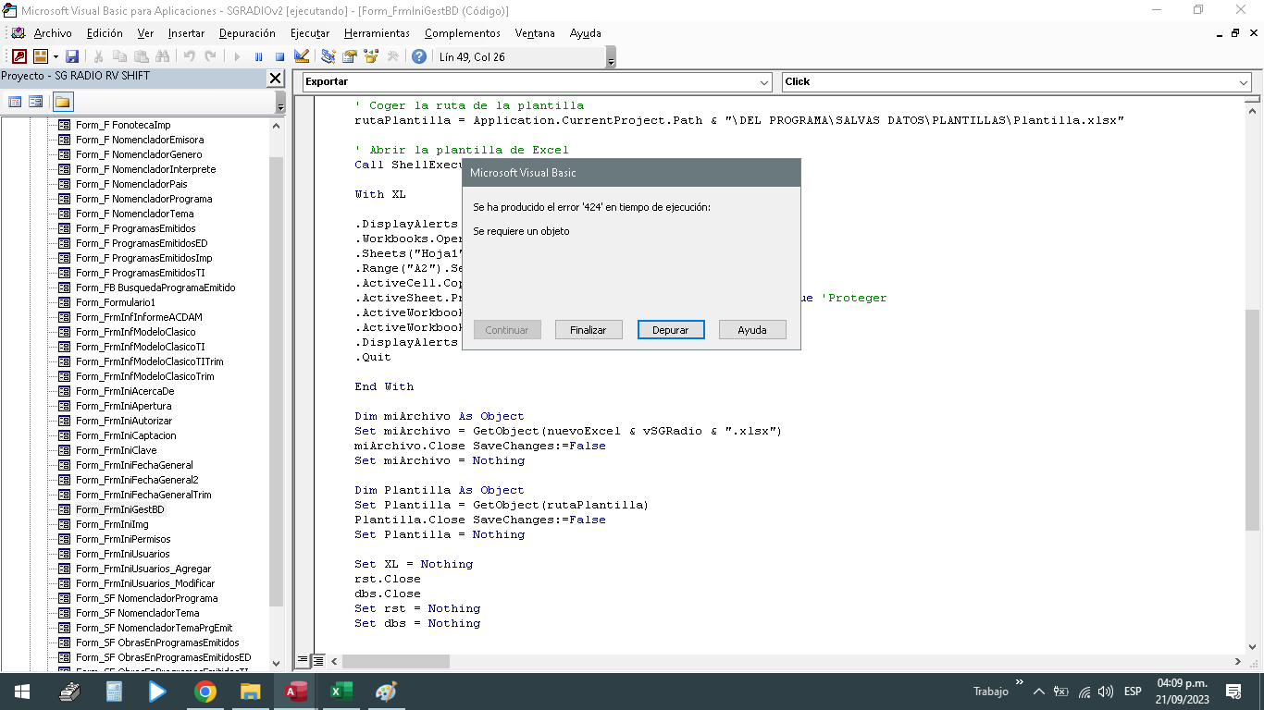Click the Procedure View button

[x=303, y=661]
